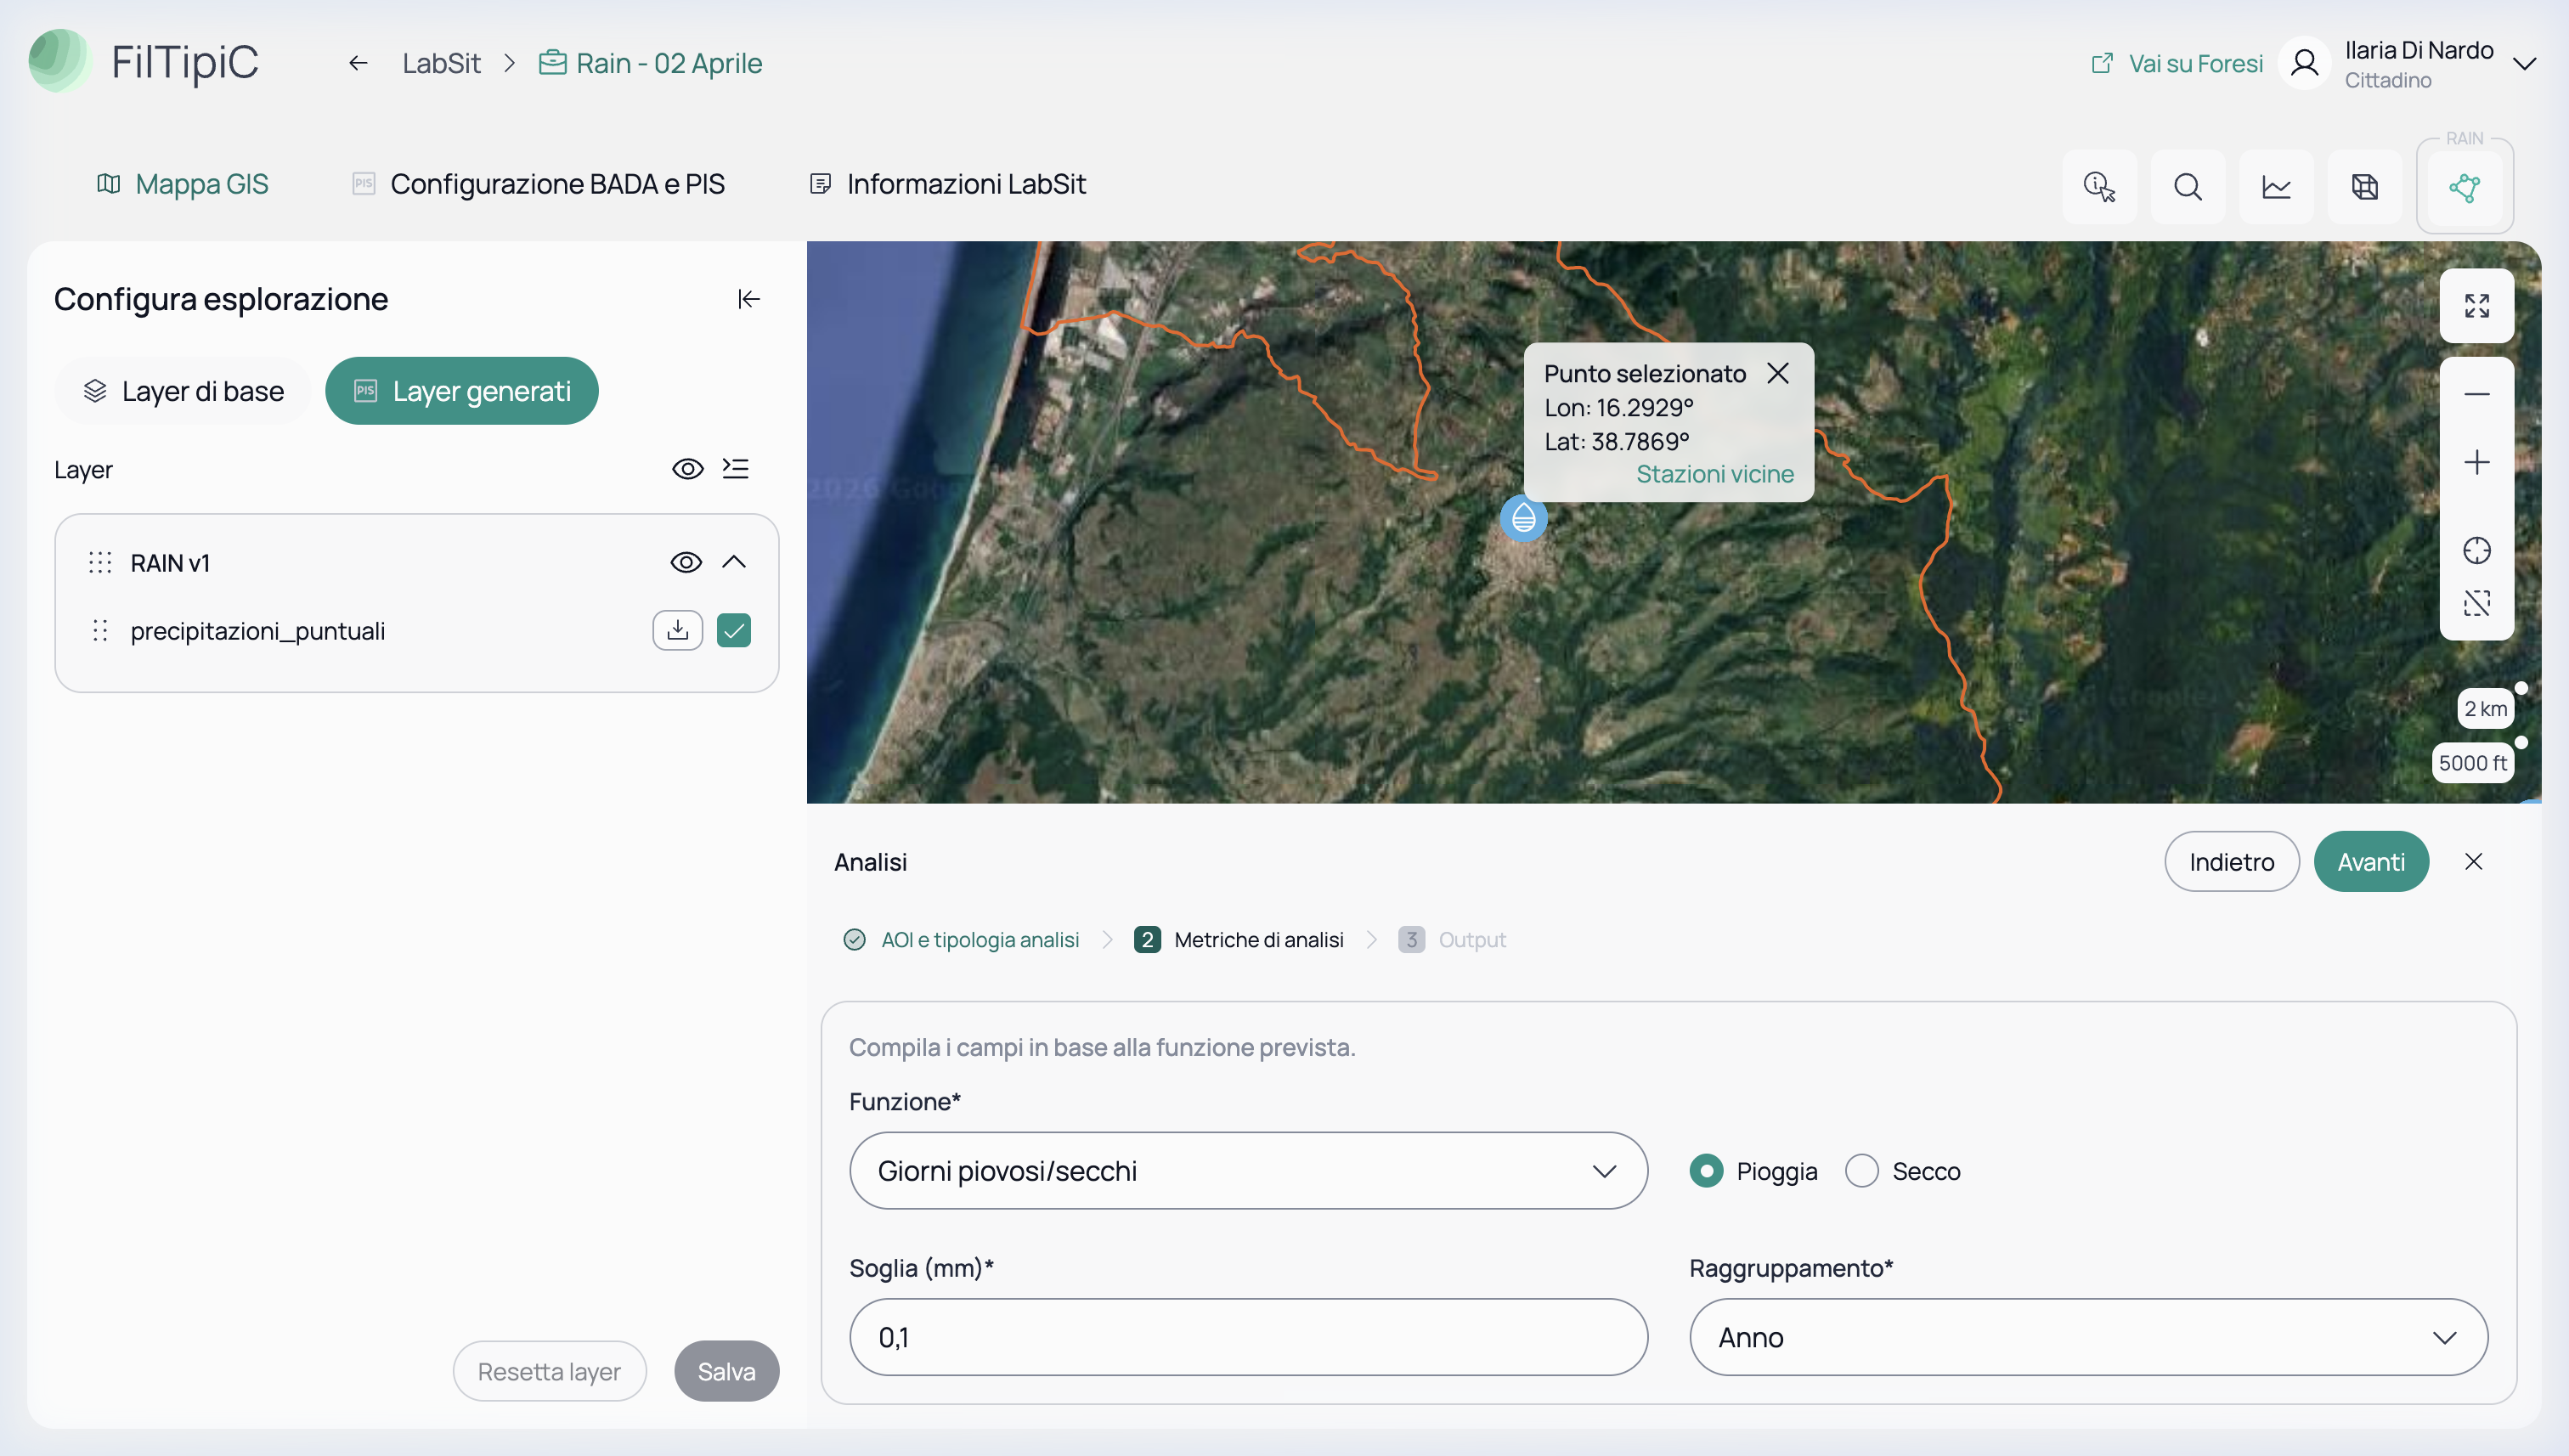The height and width of the screenshot is (1456, 2569).
Task: Open the Rain - 02 Aprile breadcrumb
Action: 651,63
